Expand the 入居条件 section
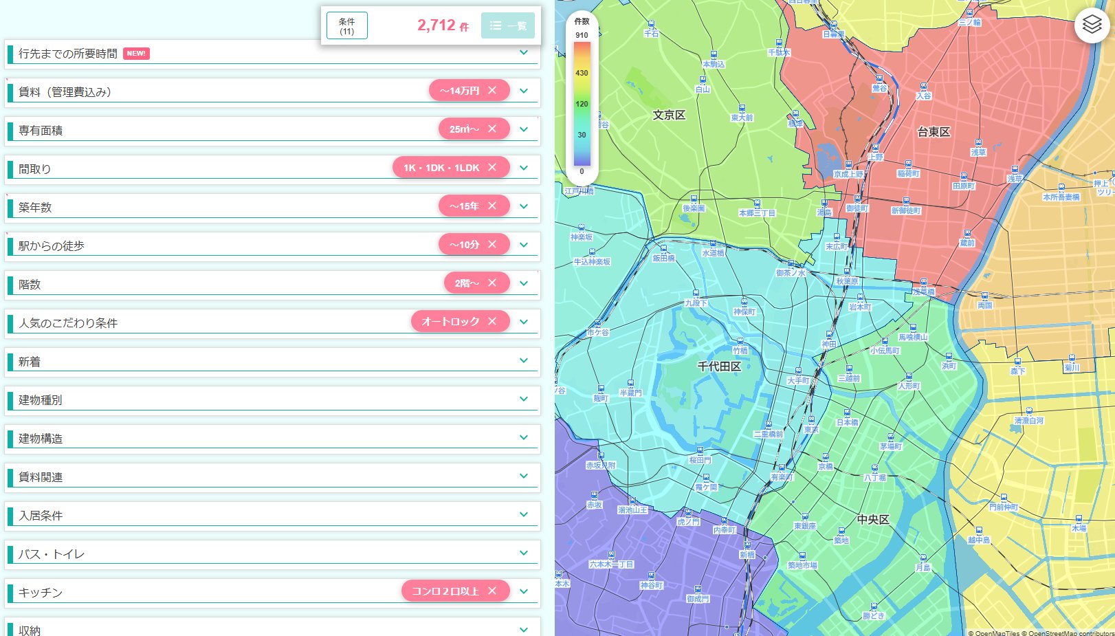1115x636 pixels. [272, 516]
